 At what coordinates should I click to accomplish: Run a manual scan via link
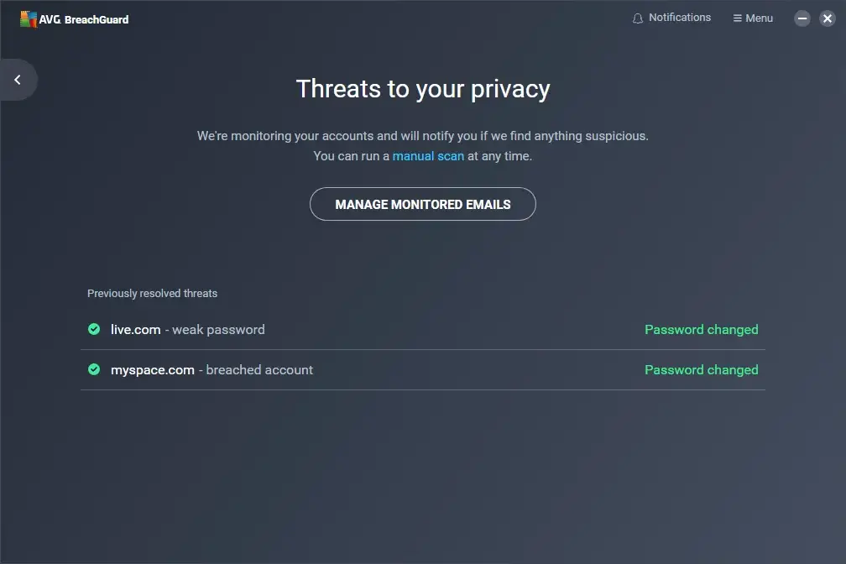coord(428,156)
